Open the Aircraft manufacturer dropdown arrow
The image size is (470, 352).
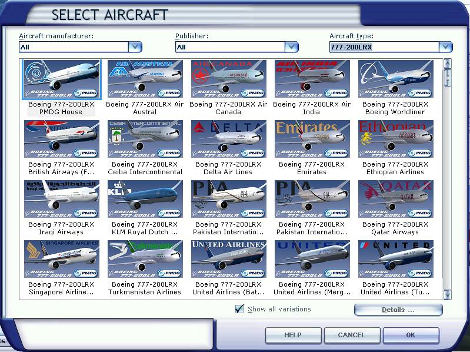point(135,47)
